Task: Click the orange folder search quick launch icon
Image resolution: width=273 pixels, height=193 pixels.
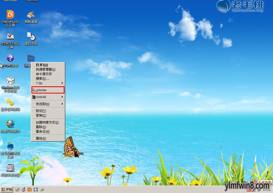Action: [30, 190]
